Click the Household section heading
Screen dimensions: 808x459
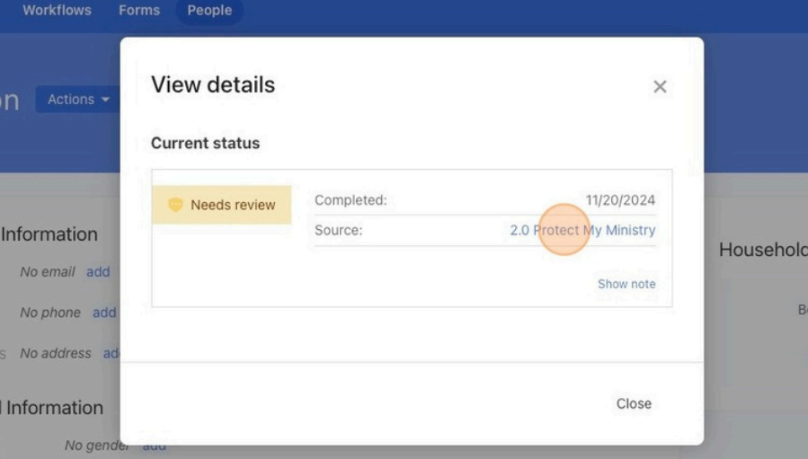762,251
